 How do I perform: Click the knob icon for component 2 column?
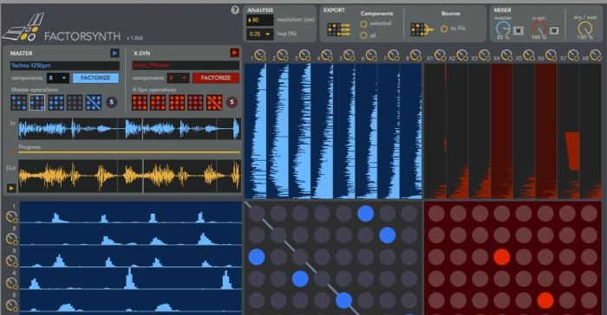click(283, 55)
